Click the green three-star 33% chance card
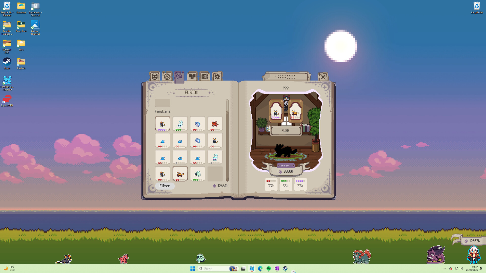This screenshot has height=273, width=486. click(286, 184)
